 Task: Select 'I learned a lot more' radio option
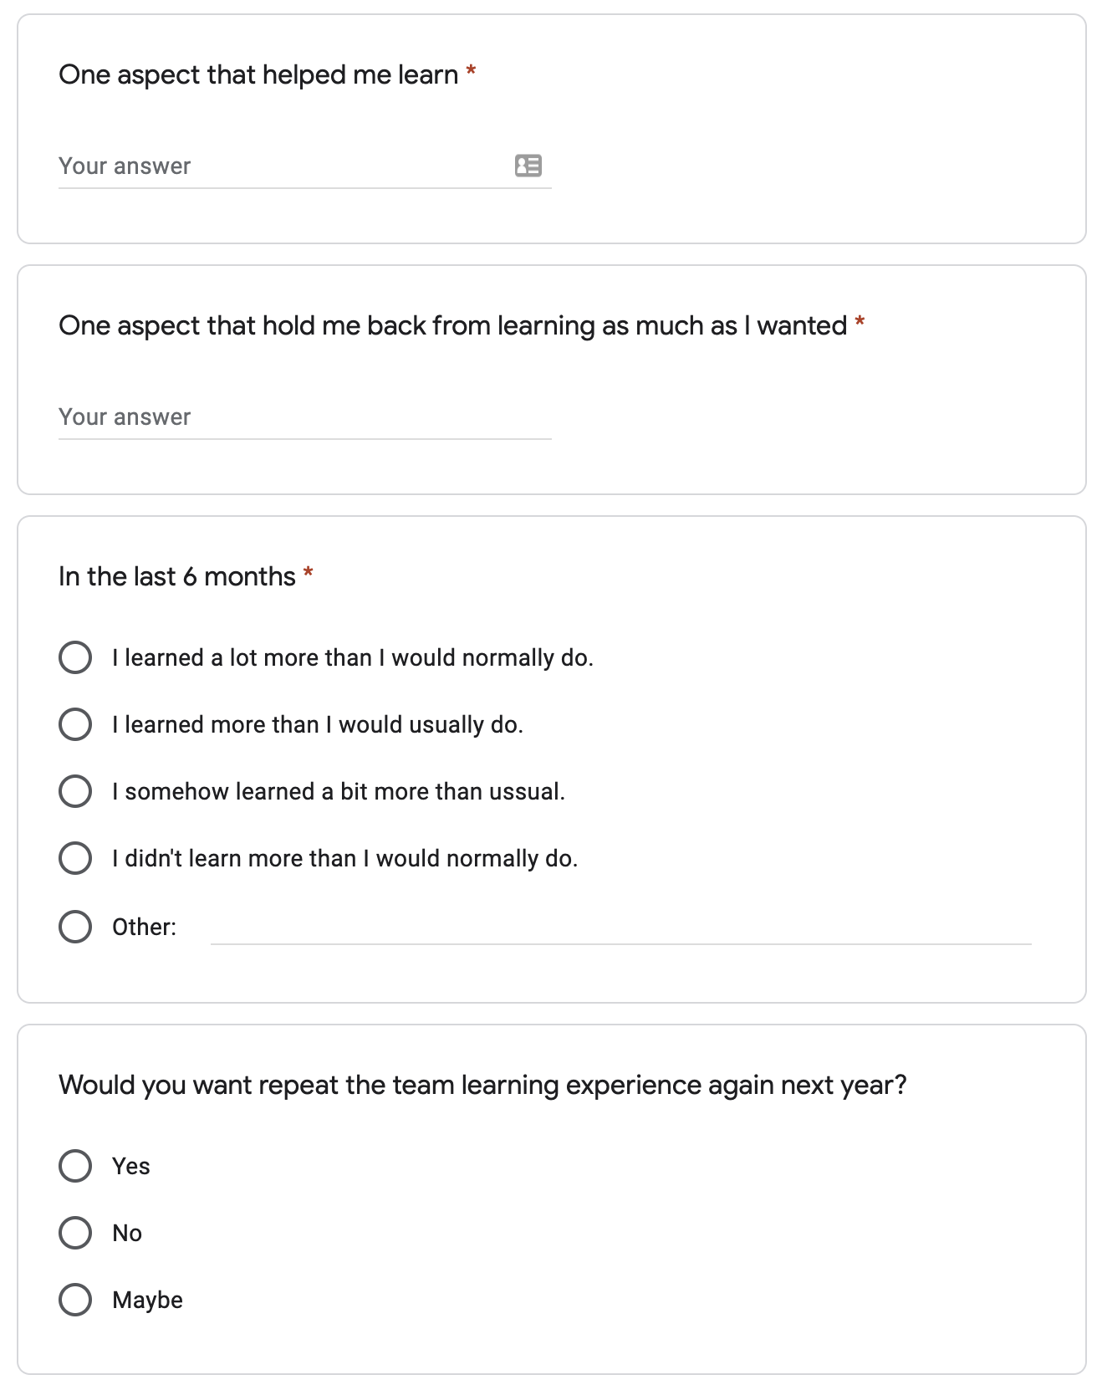[x=75, y=657]
